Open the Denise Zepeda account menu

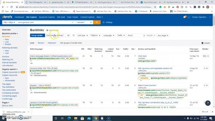[201, 17]
